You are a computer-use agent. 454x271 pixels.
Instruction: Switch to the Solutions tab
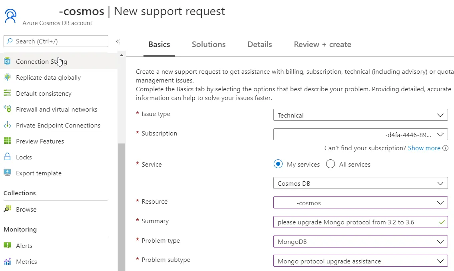click(x=209, y=45)
